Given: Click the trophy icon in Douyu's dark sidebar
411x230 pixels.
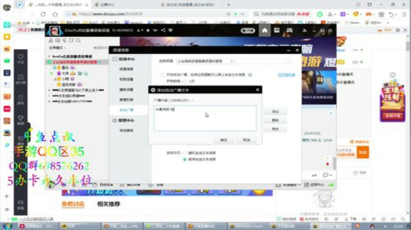Looking at the screenshot, I should click(21, 118).
